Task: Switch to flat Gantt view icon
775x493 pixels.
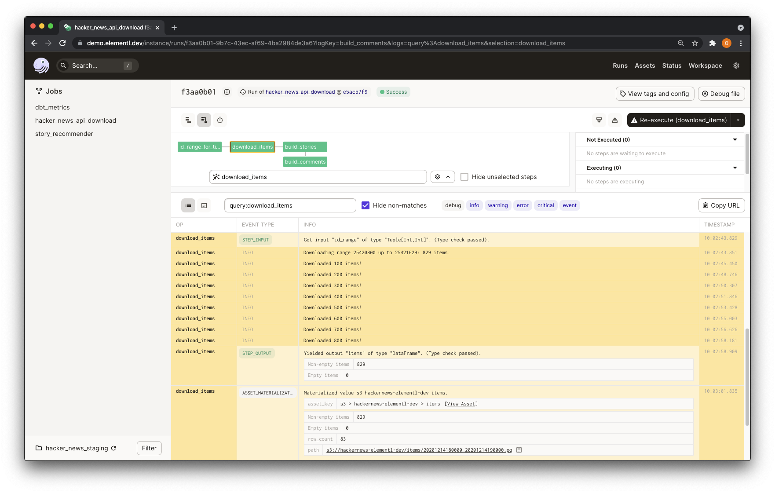Action: tap(188, 120)
